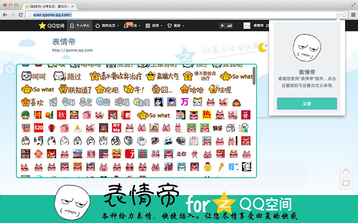
Task: Reload the page with the refresh icon
Action: (20, 15)
